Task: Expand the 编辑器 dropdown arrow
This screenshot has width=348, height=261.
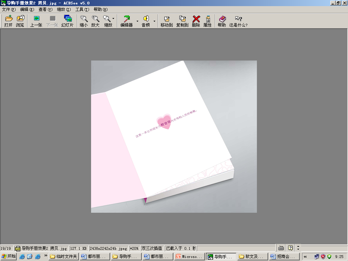Action: tap(138, 21)
